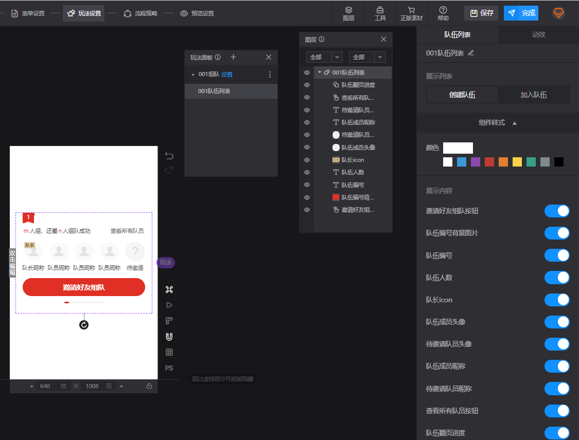Switch to 表单设置 step

click(x=28, y=13)
